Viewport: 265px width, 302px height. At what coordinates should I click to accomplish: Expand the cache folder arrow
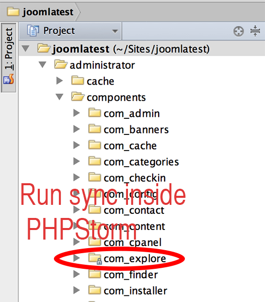point(59,81)
